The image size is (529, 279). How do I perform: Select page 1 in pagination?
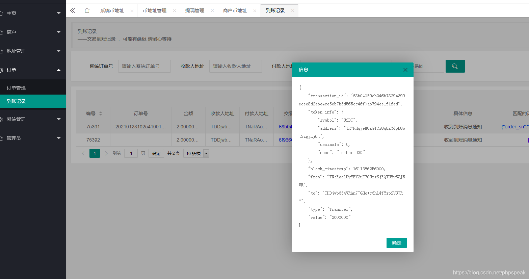point(95,153)
